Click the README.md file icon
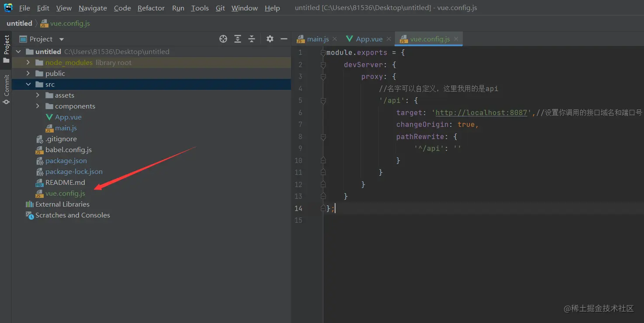This screenshot has width=644, height=323. click(40, 183)
